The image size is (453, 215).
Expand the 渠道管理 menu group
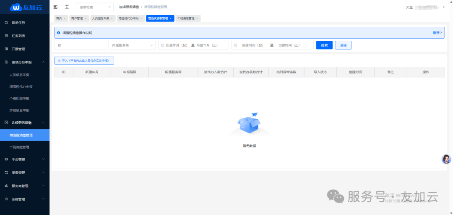pos(25,173)
